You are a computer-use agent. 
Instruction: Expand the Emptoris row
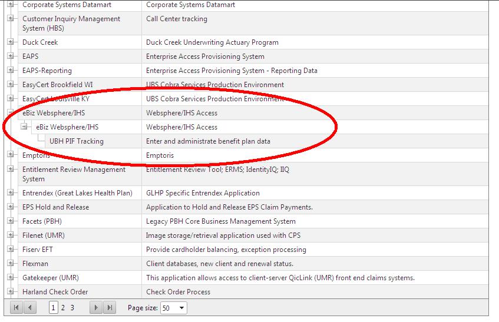click(x=11, y=154)
